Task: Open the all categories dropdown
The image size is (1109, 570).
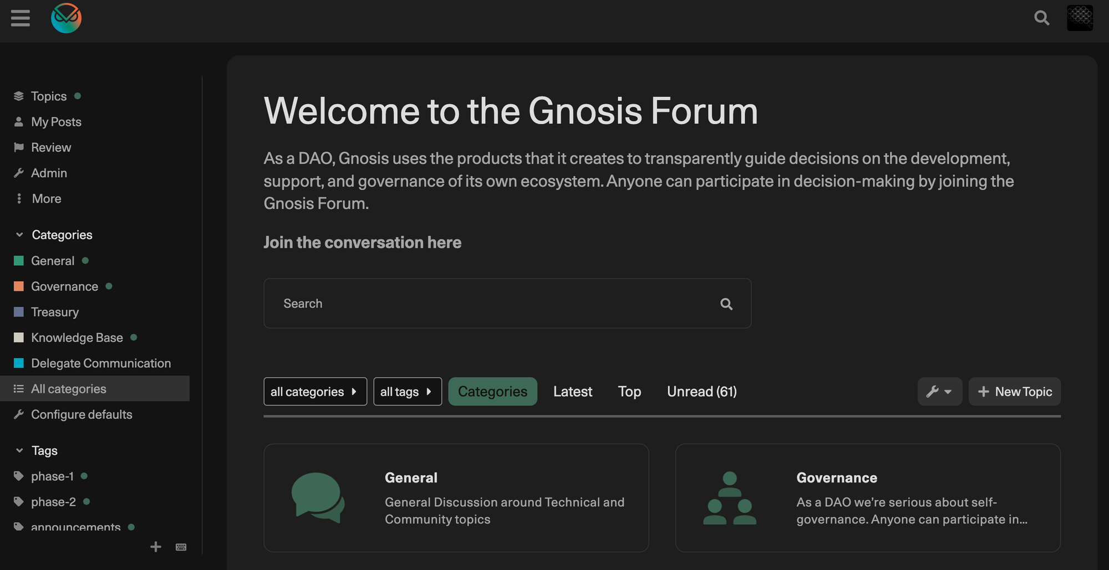Action: [315, 392]
